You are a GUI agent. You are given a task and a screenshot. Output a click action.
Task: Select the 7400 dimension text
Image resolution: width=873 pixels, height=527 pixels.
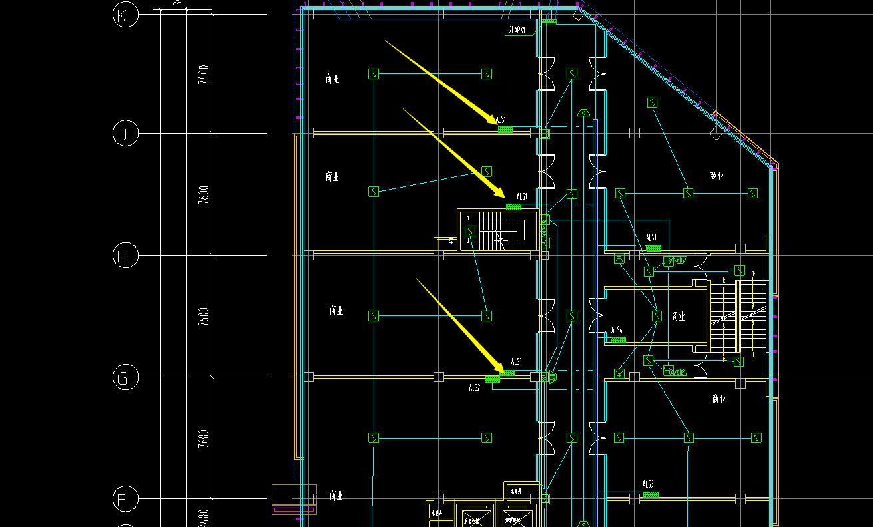(x=204, y=73)
